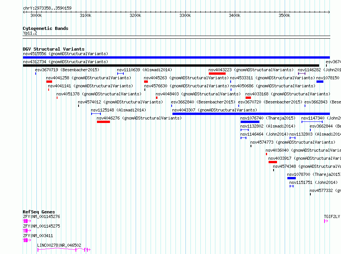Open the nsv4312734 (gnomADStructuralVariants) label
Image resolution: width=341 pixels, height=254 pixels.
coord(66,62)
